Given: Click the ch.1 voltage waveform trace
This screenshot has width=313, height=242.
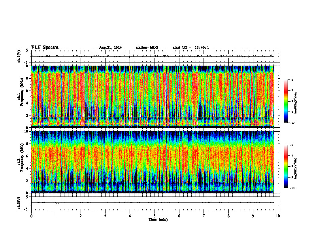Looking at the screenshot, I should pos(153,56).
